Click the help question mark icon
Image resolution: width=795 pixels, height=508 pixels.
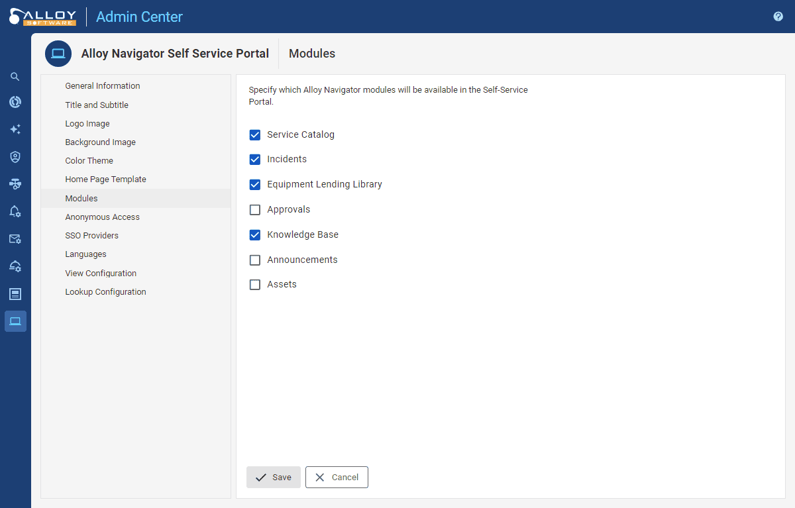pos(778,17)
